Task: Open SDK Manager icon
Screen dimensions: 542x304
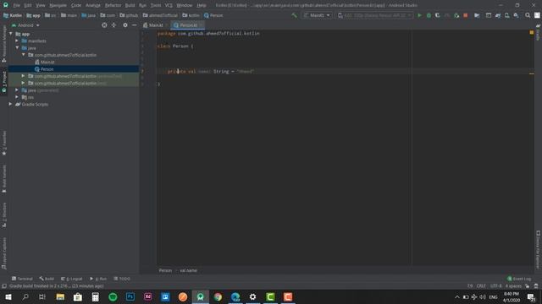Action: click(x=516, y=15)
